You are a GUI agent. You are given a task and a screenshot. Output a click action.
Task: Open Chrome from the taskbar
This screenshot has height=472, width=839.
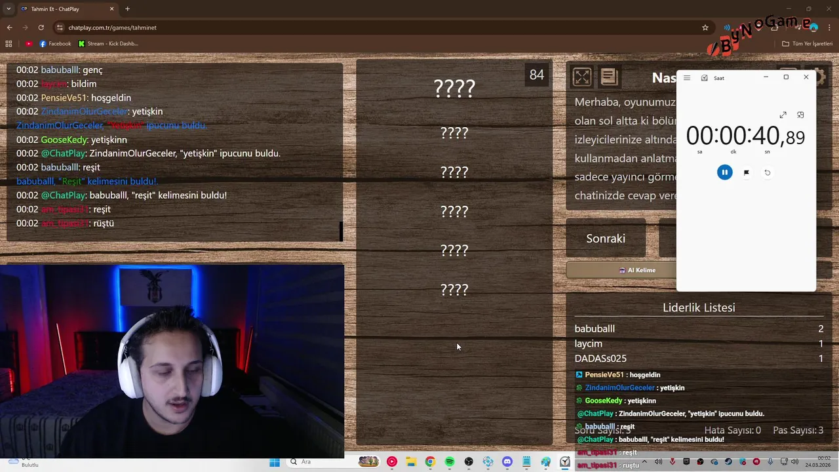coord(430,462)
